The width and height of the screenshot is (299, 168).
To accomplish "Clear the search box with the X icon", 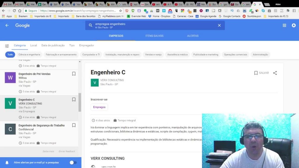I will coord(219,25).
